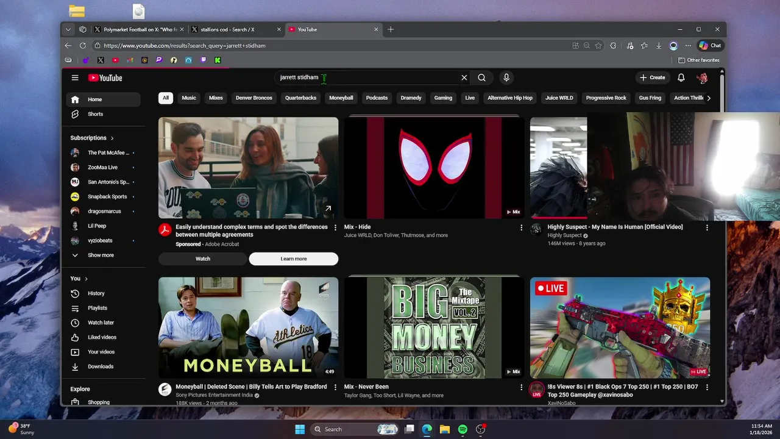Select the Denver Broncos filter chip
Image resolution: width=780 pixels, height=439 pixels.
[x=254, y=98]
